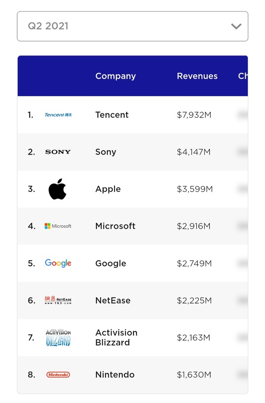Click the Microsoft logo icon

tap(58, 226)
